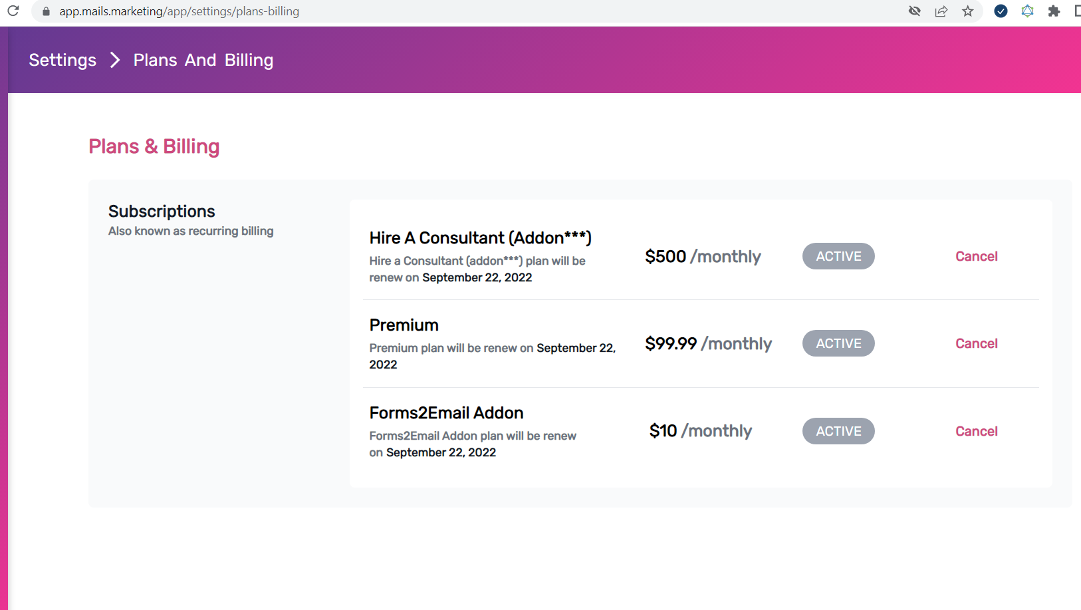The image size is (1081, 610).
Task: Click the breadcrumb chevron arrow after Settings
Action: click(115, 60)
